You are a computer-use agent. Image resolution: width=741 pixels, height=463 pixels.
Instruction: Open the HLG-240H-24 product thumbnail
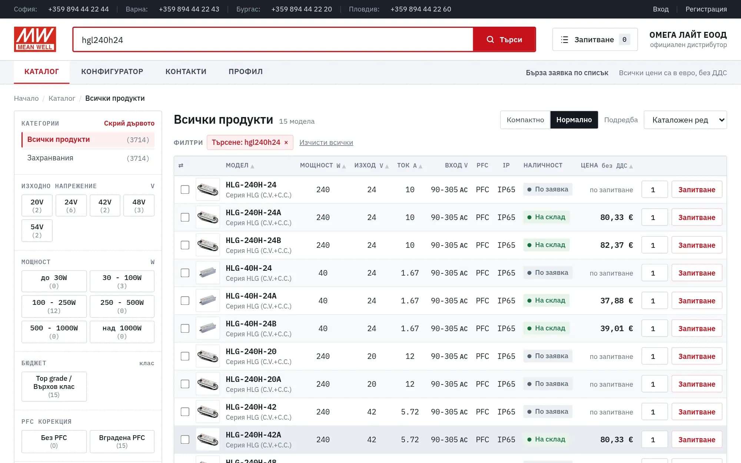pyautogui.click(x=207, y=190)
